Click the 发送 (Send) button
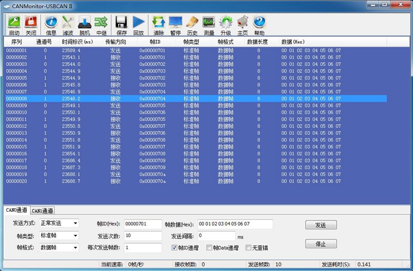Viewport: 413px width, 271px height. pos(320,225)
